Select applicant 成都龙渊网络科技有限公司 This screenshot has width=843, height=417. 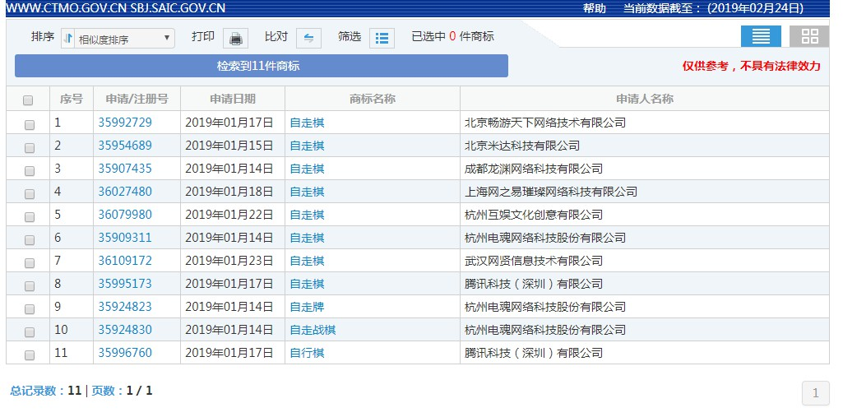tap(534, 169)
